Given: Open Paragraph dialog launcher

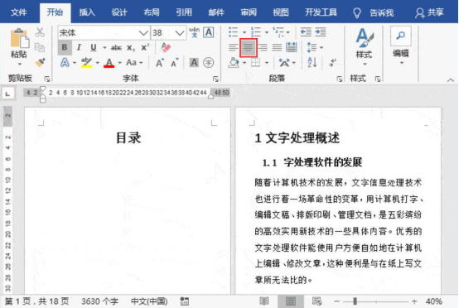Looking at the screenshot, I should [x=339, y=79].
